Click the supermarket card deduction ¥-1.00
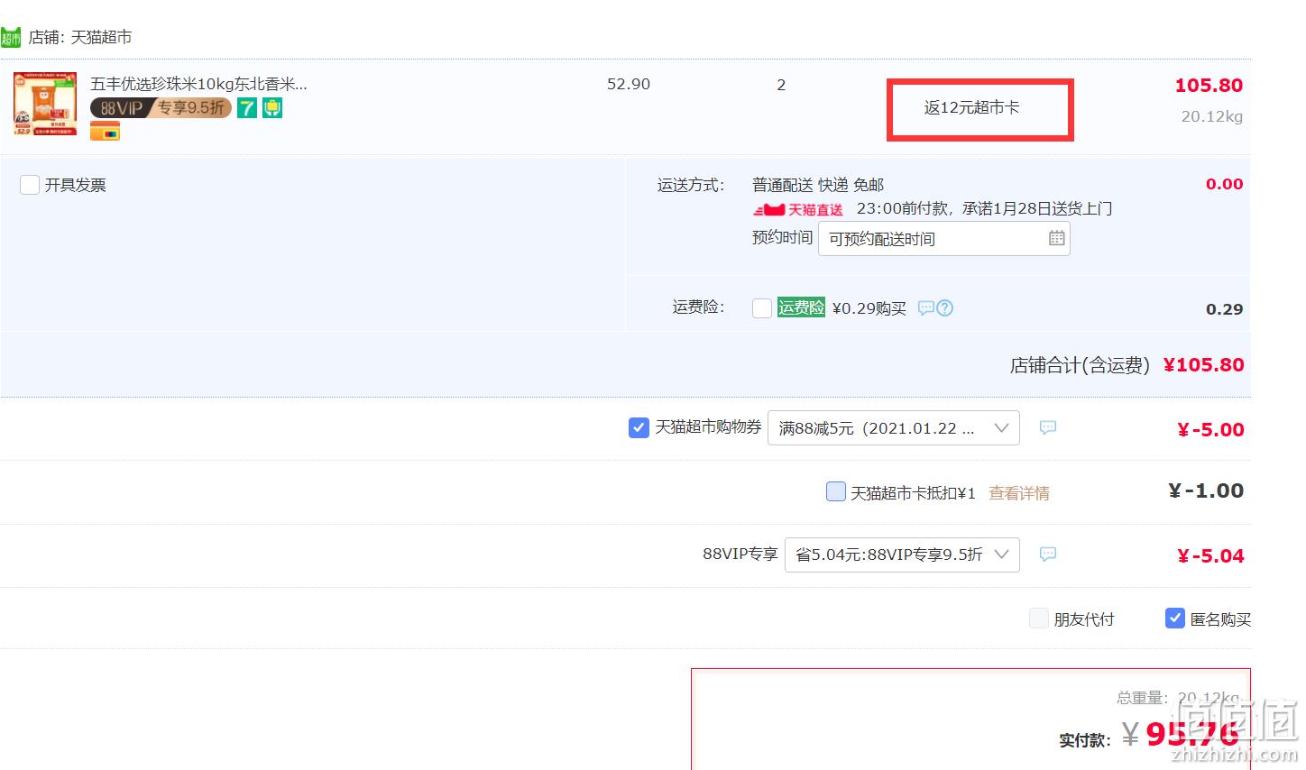Viewport: 1306px width, 770px height. coord(1206,491)
